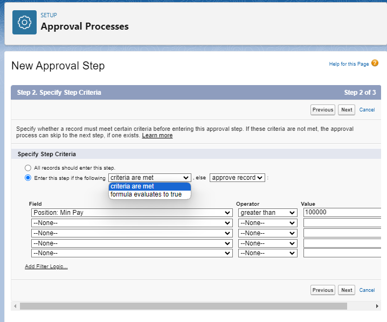Click the 'Value' column header

coord(308,204)
